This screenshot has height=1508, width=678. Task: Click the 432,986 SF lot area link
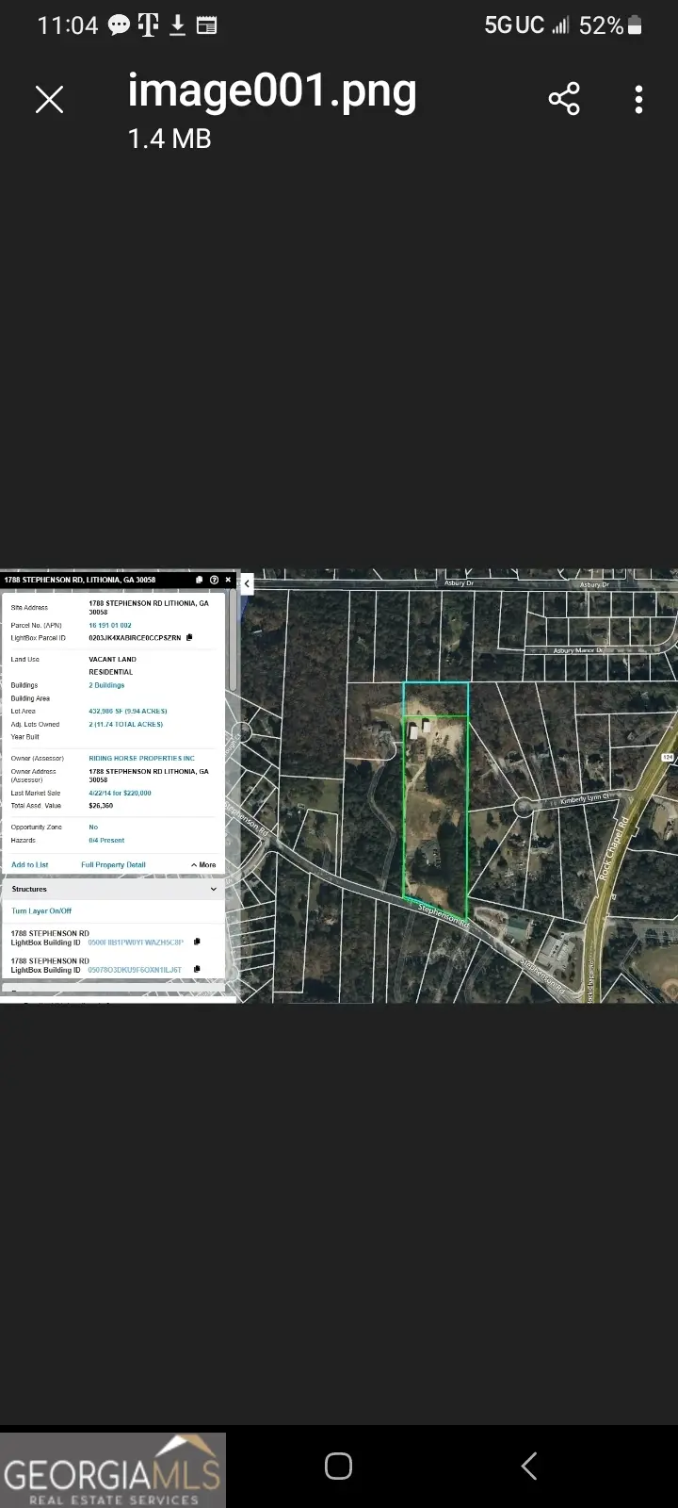point(128,712)
